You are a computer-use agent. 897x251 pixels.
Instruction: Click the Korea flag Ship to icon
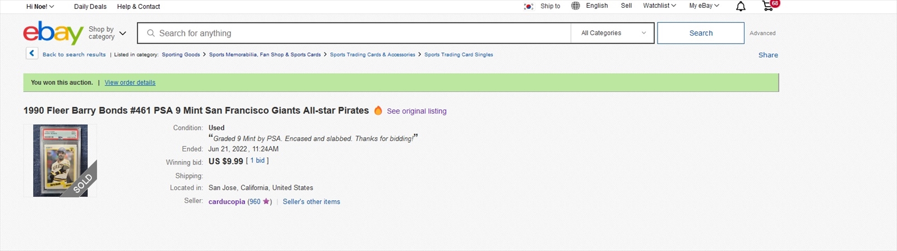529,6
